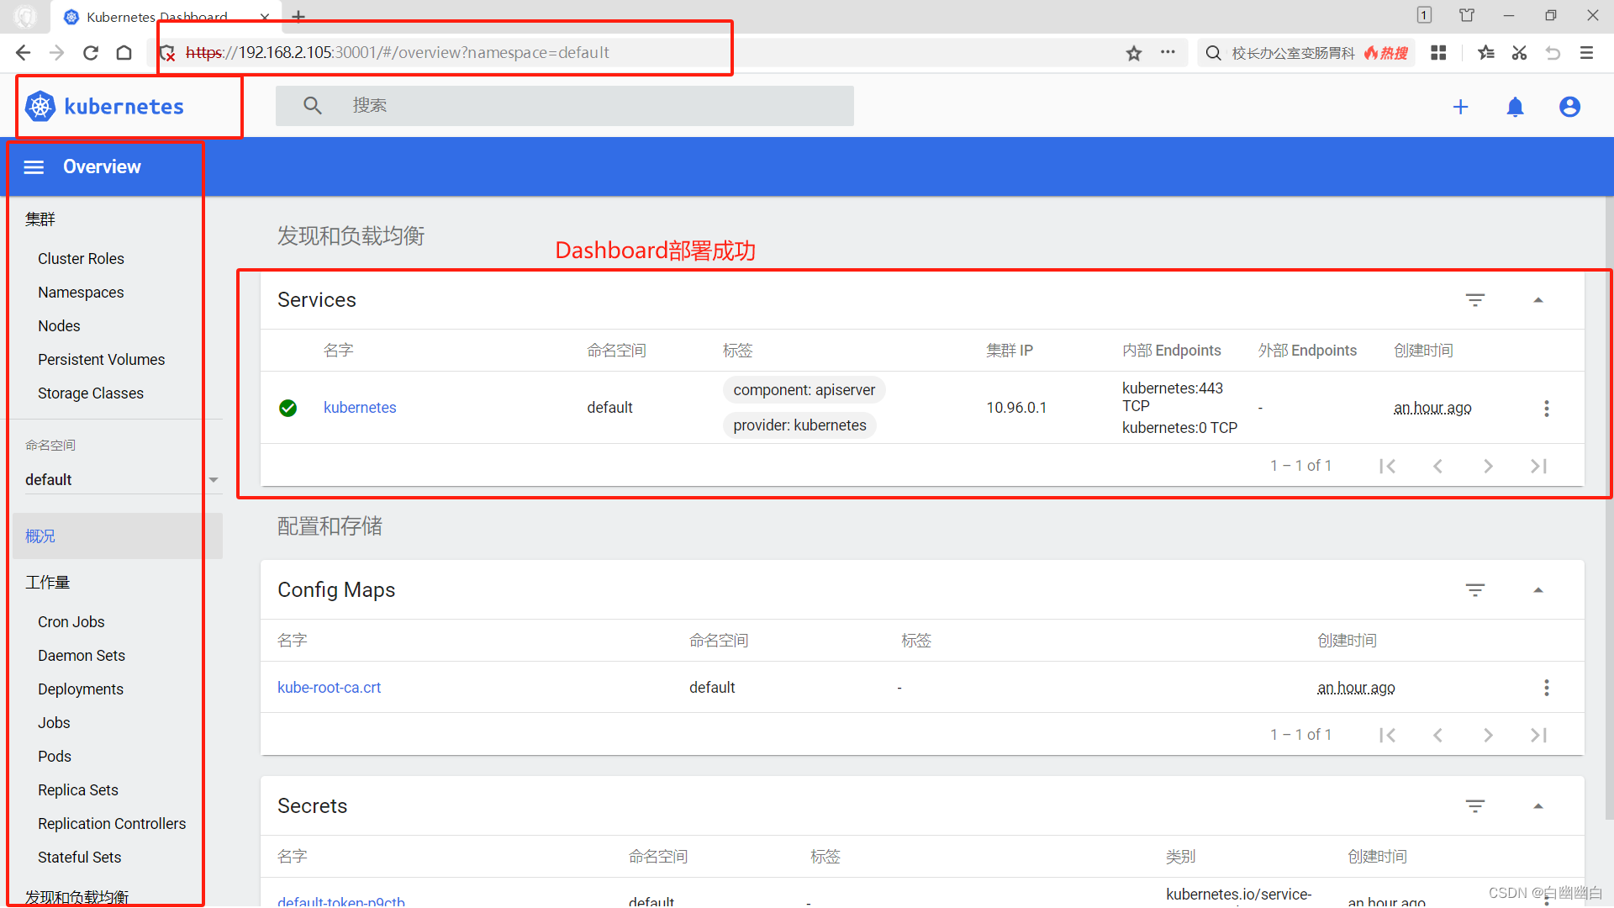The height and width of the screenshot is (908, 1614).
Task: Collapse the Services card
Action: pyautogui.click(x=1538, y=300)
